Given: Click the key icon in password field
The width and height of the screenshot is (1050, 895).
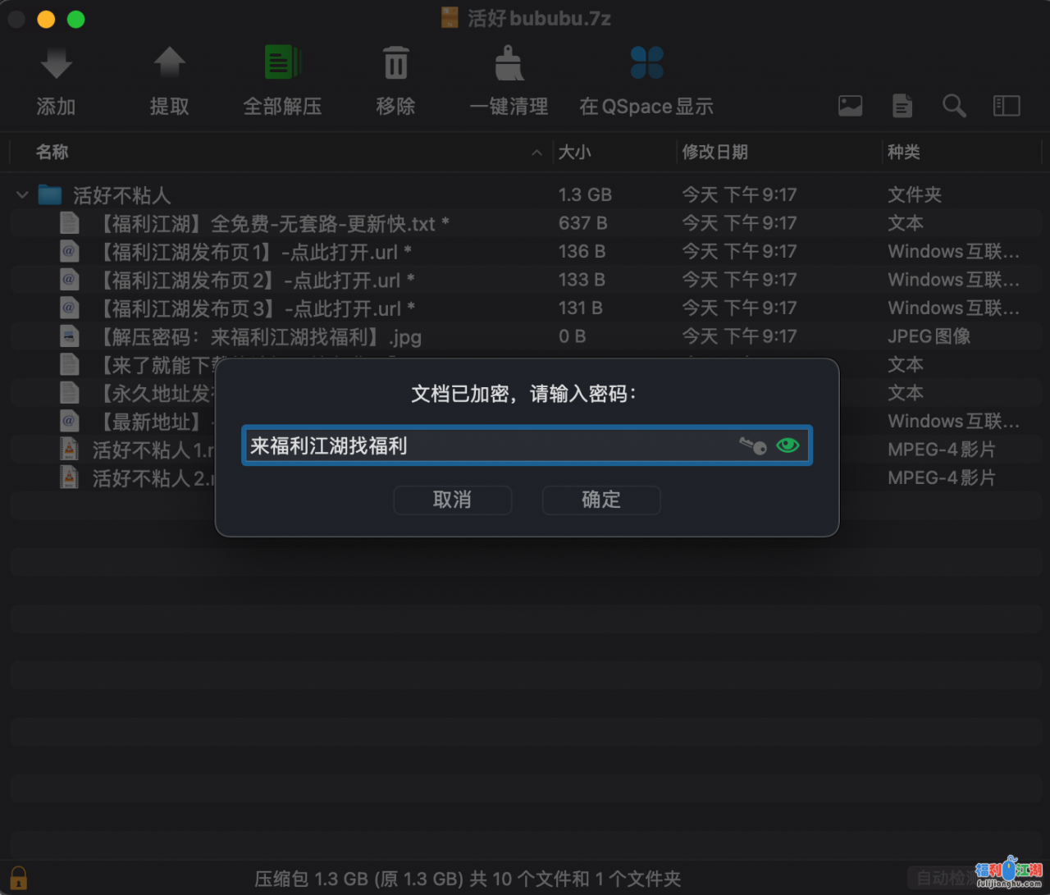Looking at the screenshot, I should click(752, 445).
